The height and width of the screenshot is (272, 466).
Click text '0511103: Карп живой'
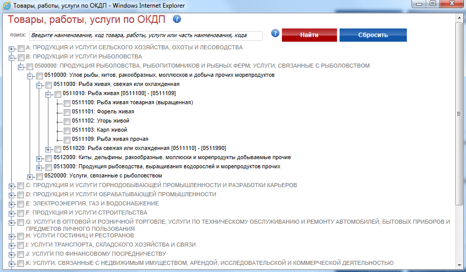tap(99, 130)
